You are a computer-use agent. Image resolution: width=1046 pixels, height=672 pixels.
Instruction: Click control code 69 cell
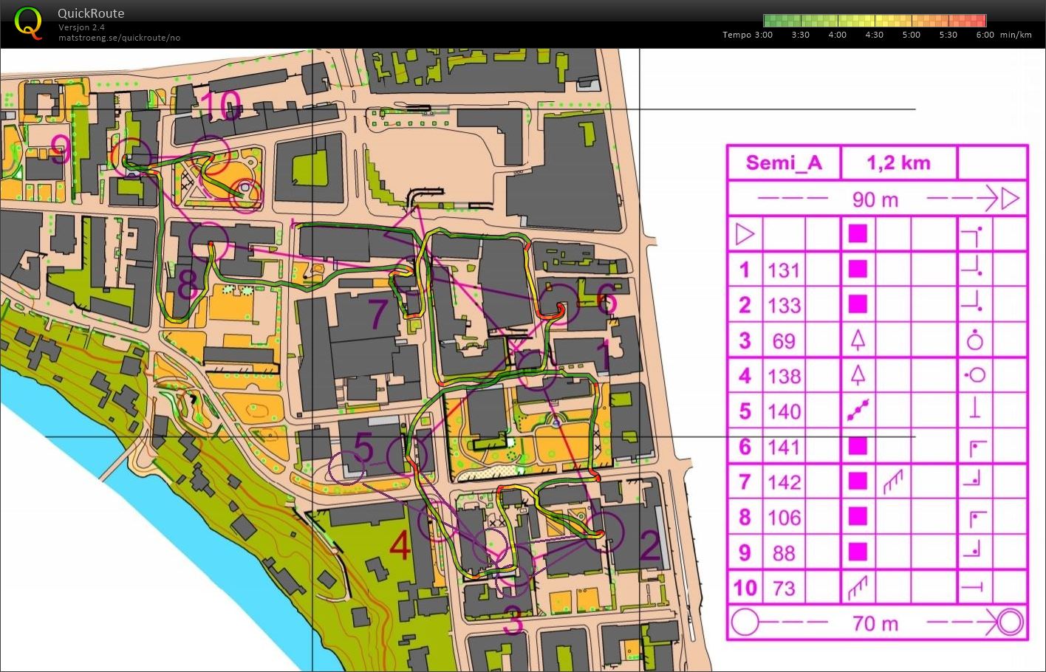784,340
